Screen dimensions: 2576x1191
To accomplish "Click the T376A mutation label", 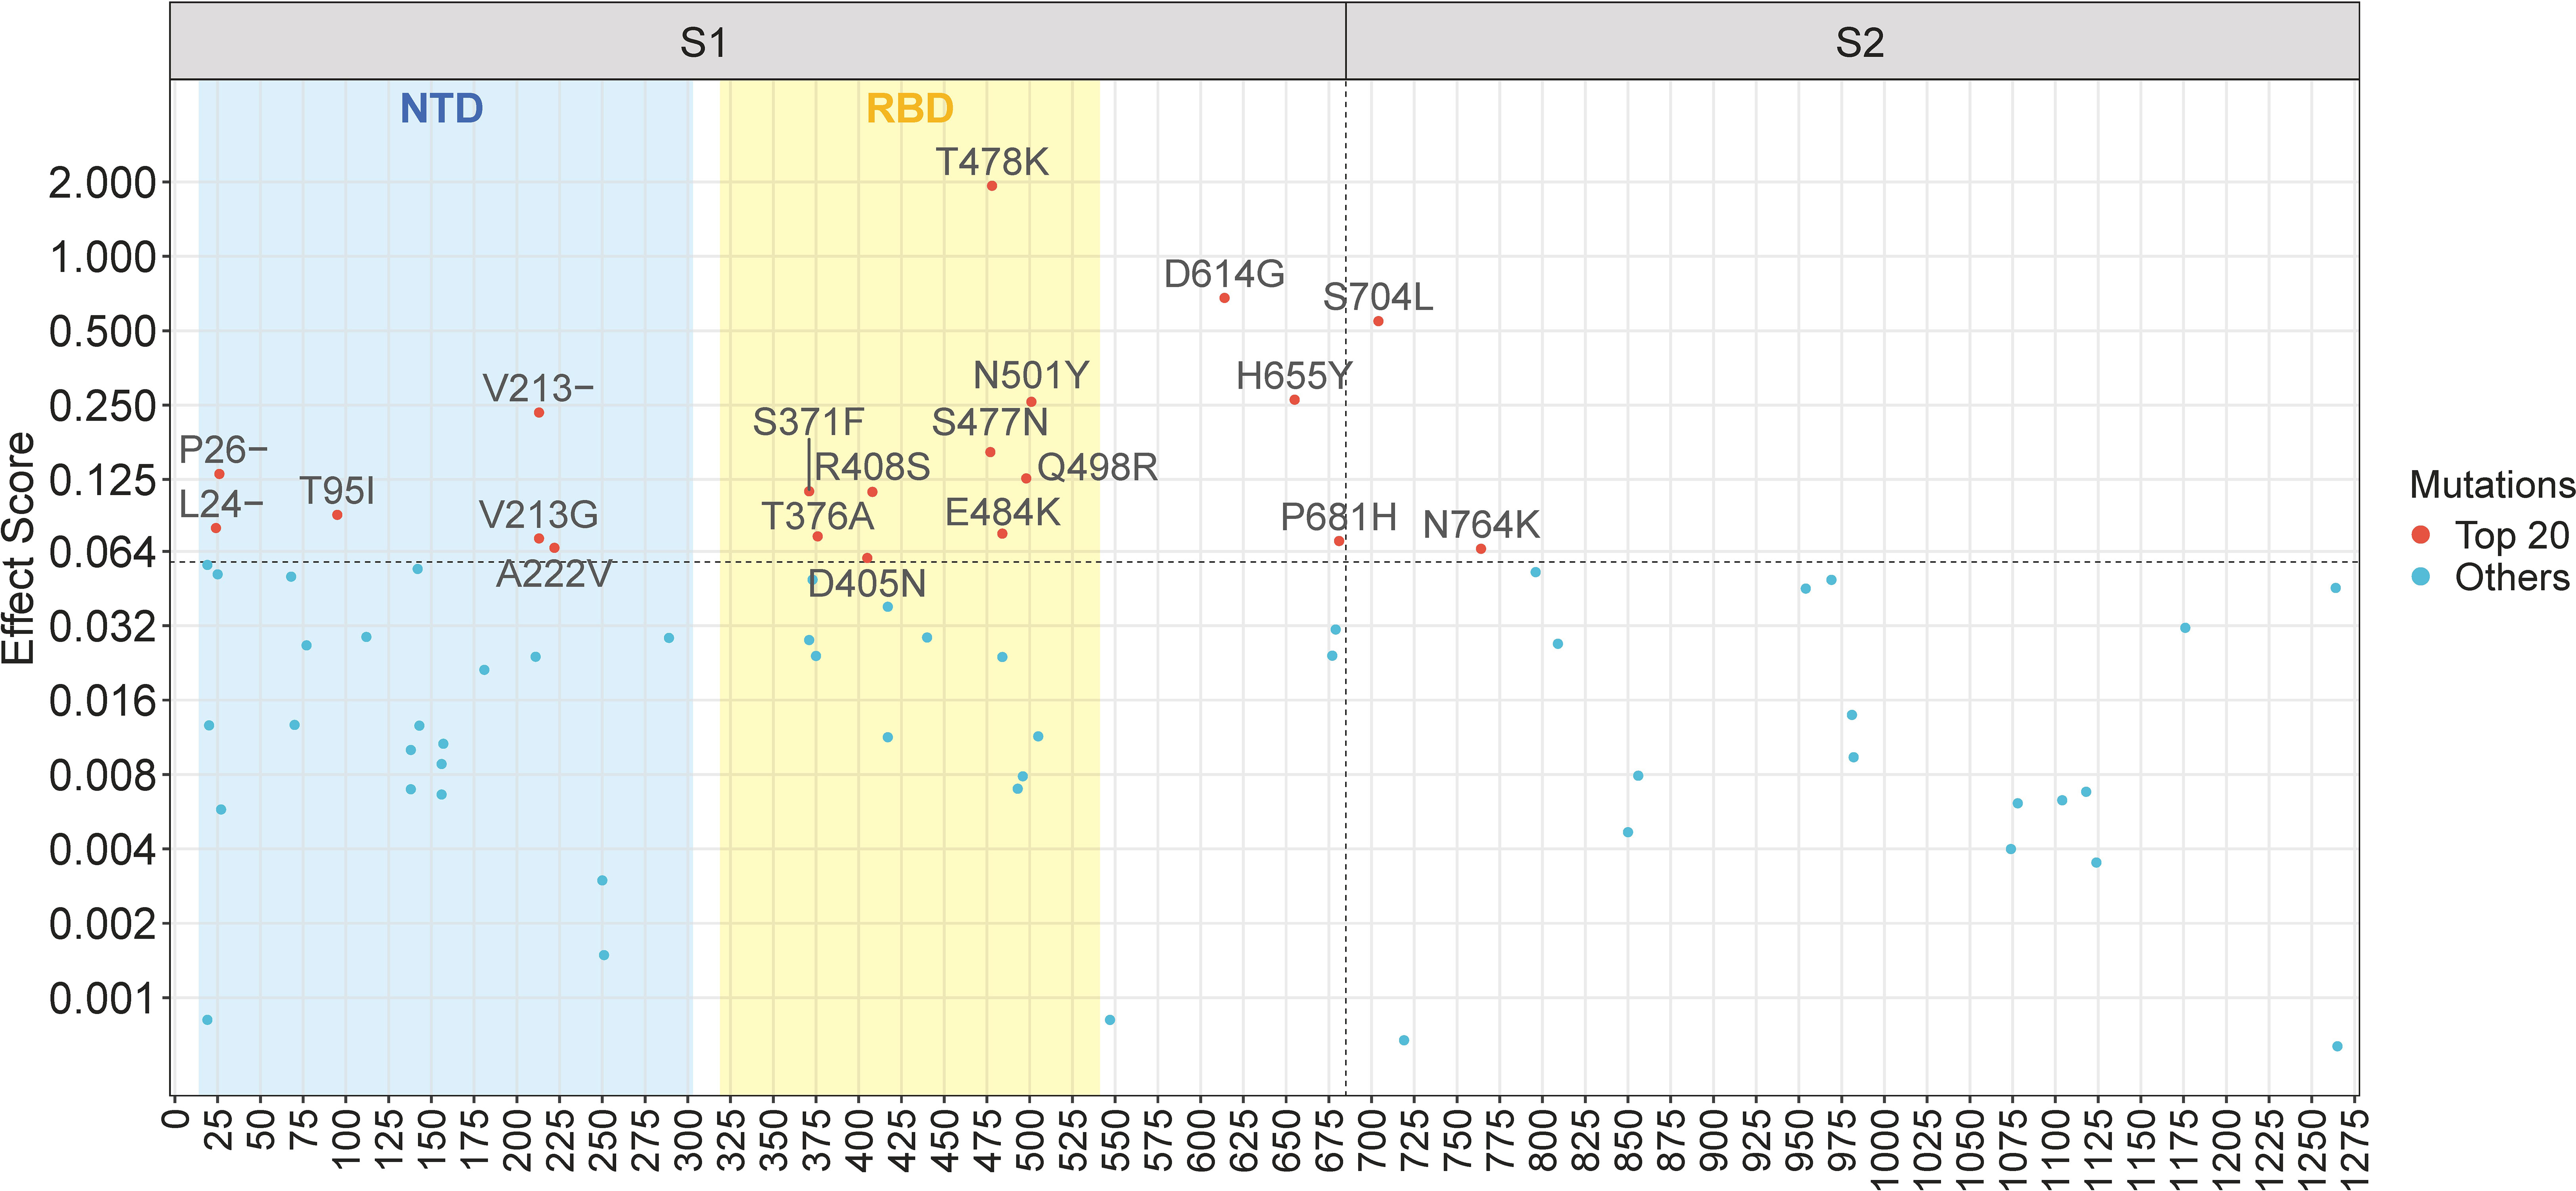I will pos(818,517).
